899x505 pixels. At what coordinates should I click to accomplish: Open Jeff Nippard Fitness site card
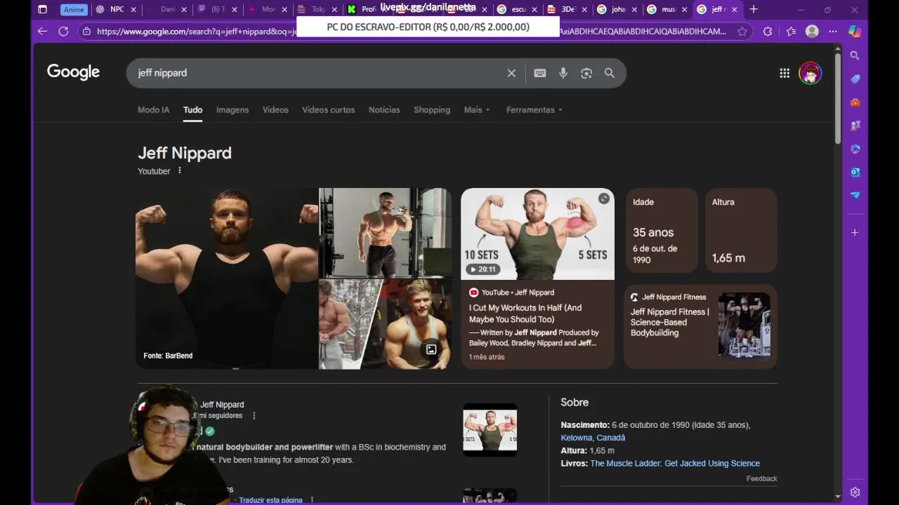click(700, 326)
